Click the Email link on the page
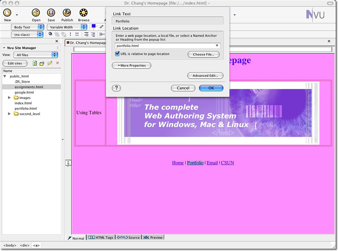 (x=212, y=163)
